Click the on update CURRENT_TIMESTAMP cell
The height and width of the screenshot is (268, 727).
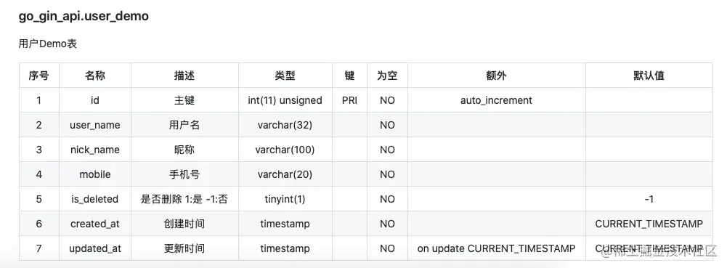click(497, 248)
